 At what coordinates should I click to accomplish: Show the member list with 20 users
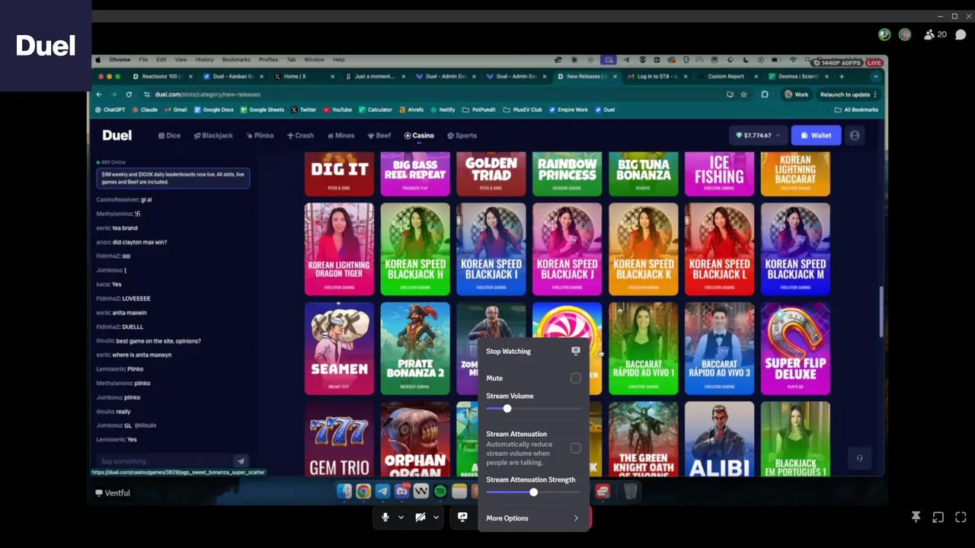935,34
